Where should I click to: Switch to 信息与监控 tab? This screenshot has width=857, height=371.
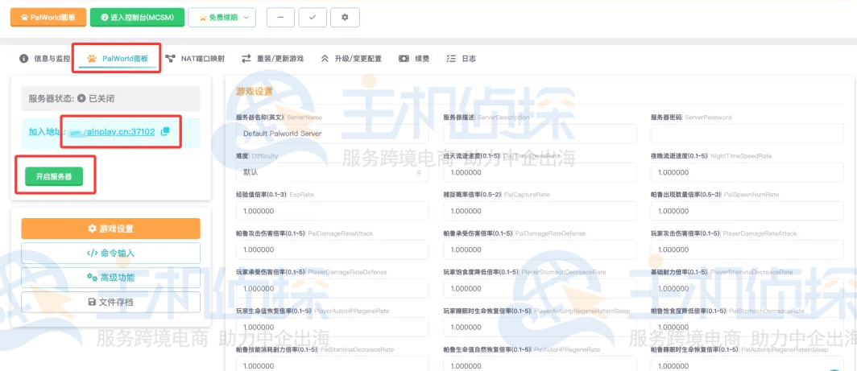45,59
